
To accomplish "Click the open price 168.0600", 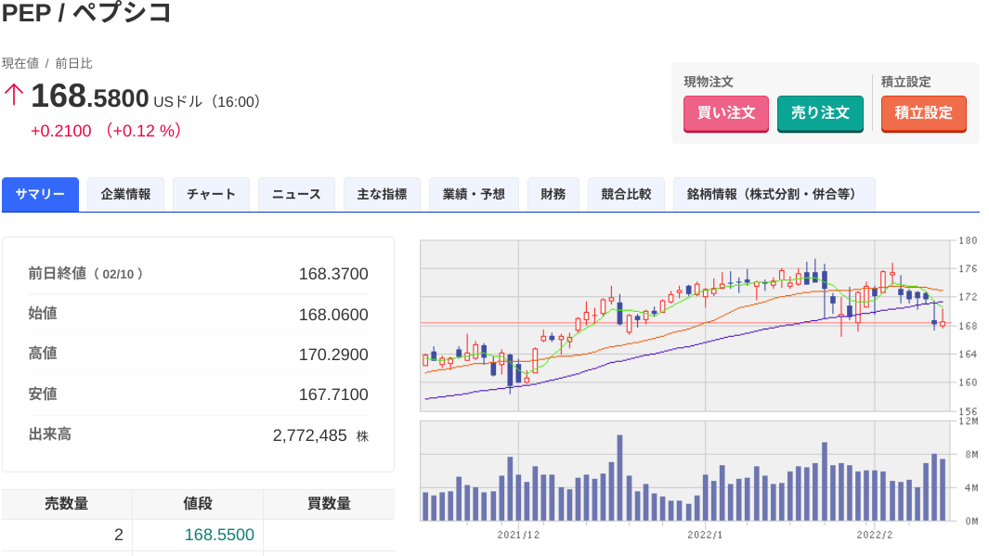I will 333,315.
